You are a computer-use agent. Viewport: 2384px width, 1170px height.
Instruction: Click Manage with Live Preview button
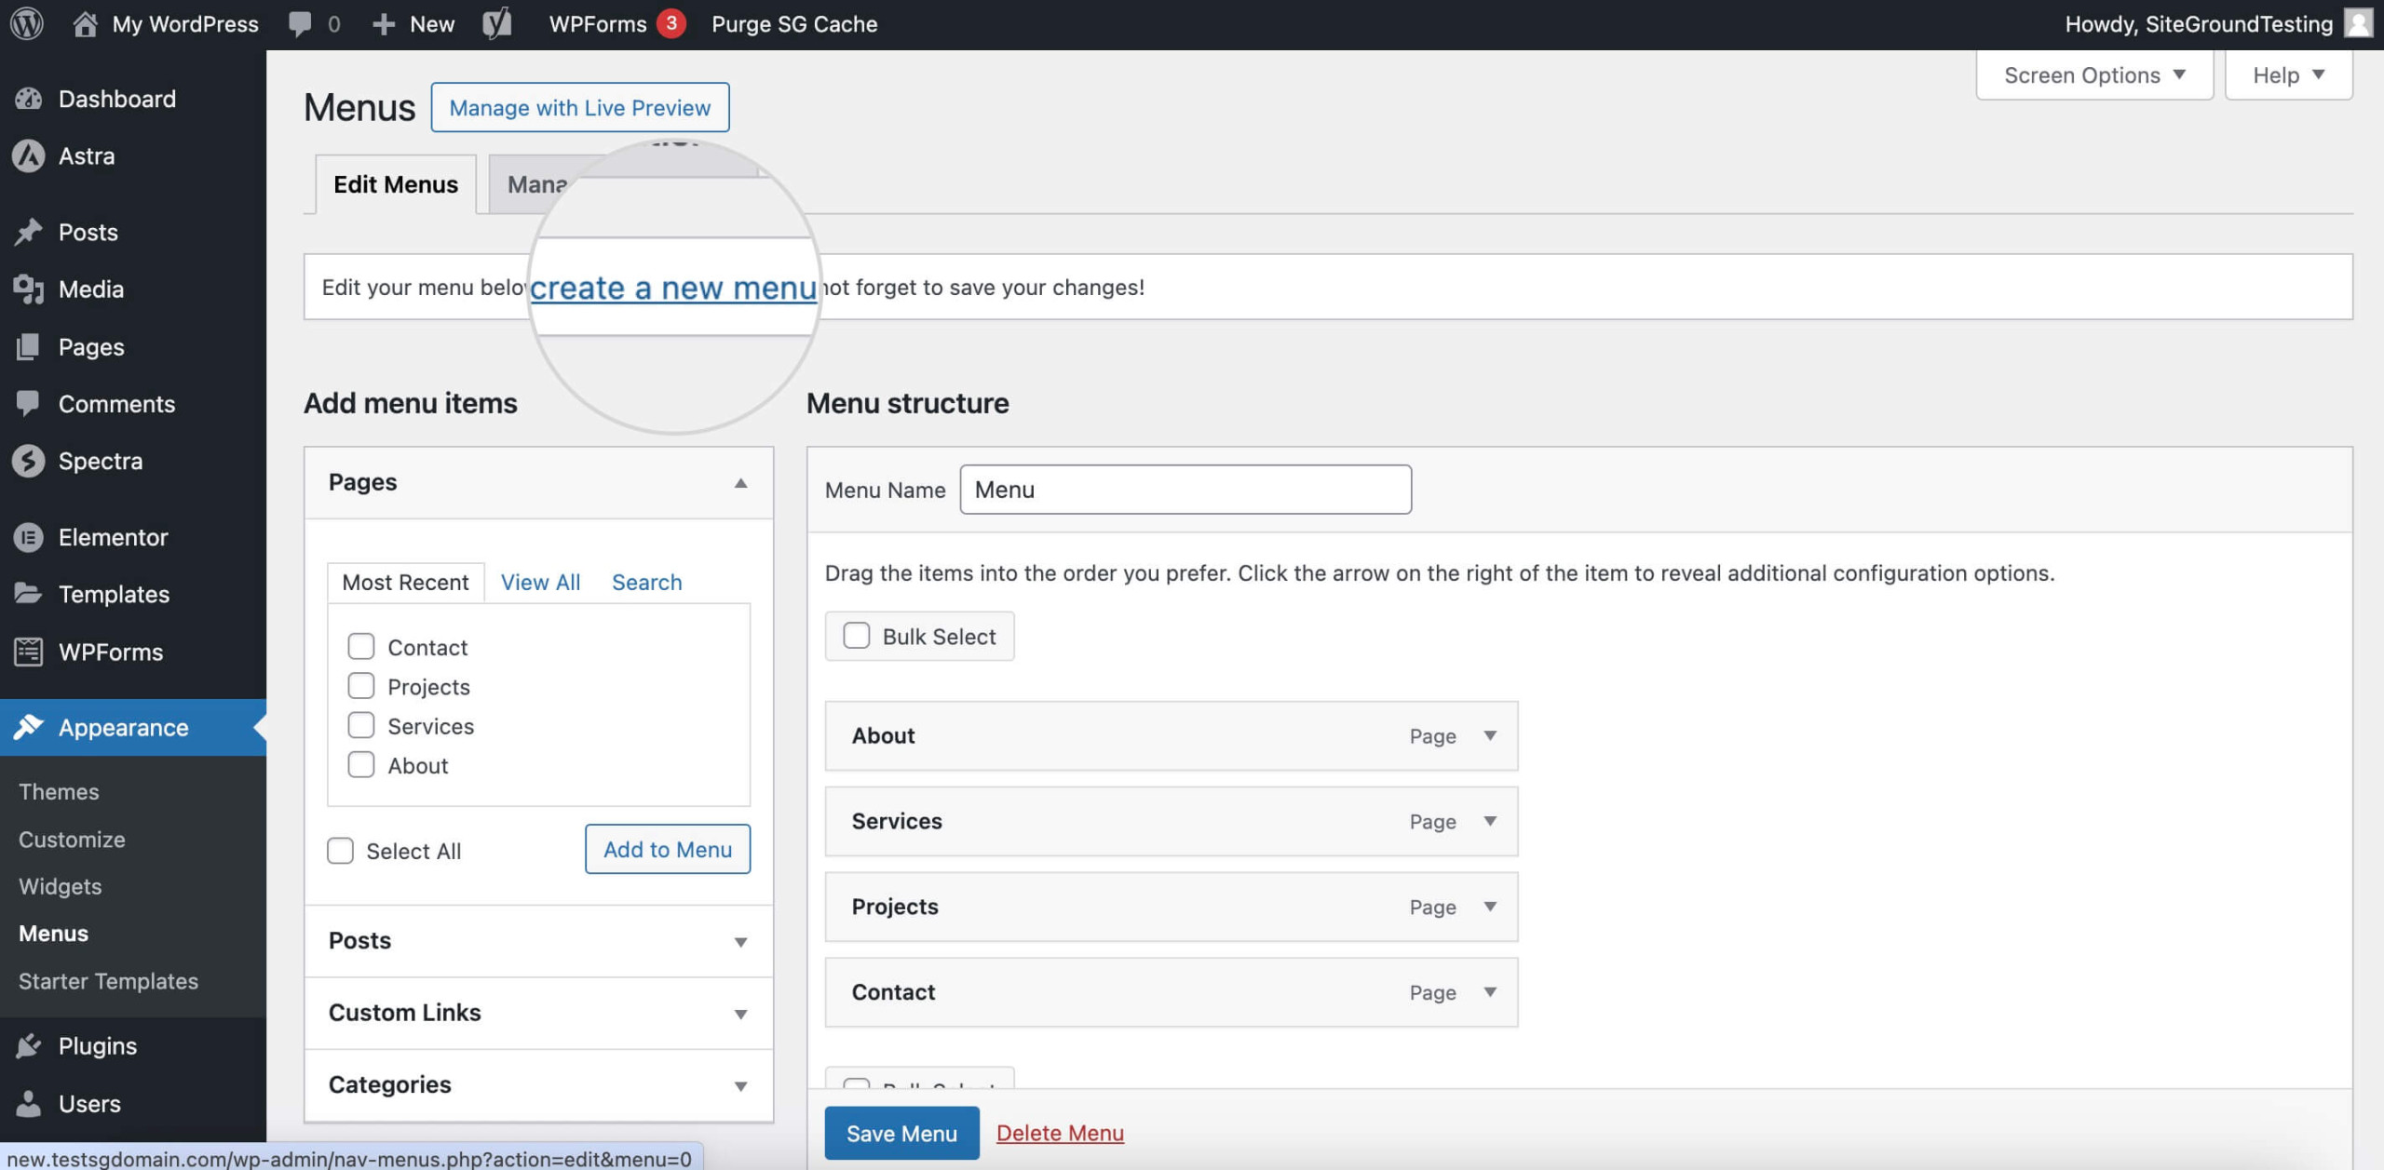click(x=579, y=107)
